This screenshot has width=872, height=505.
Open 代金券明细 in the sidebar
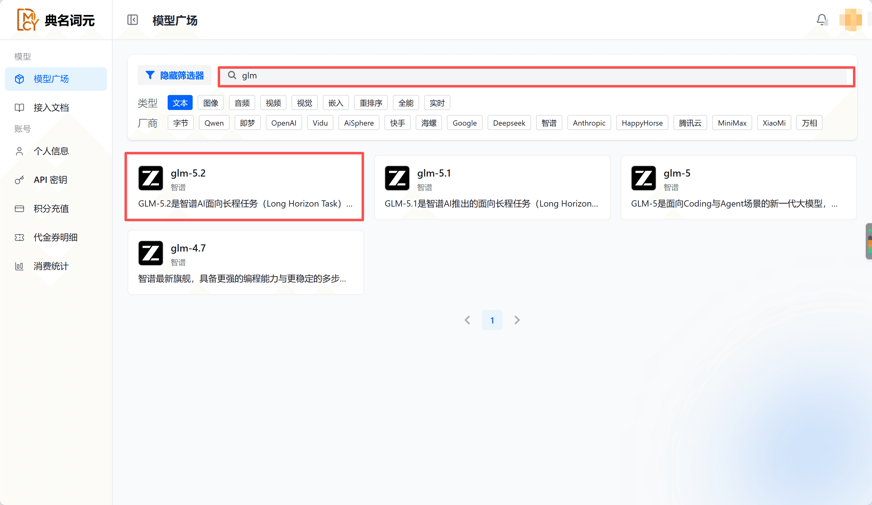pos(56,237)
